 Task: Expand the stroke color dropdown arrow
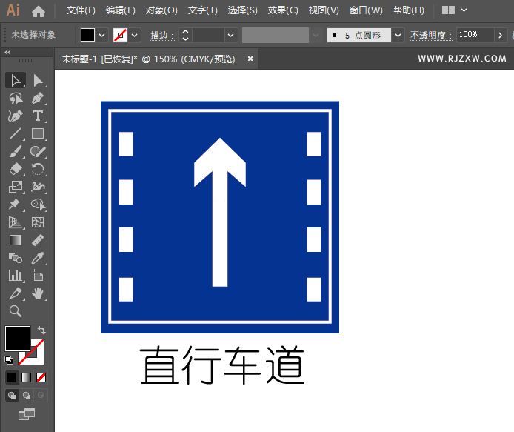pyautogui.click(x=134, y=35)
